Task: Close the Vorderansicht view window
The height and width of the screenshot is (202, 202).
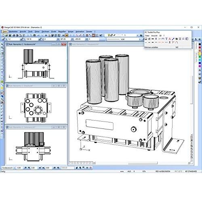Action: pyautogui.click(x=64, y=44)
